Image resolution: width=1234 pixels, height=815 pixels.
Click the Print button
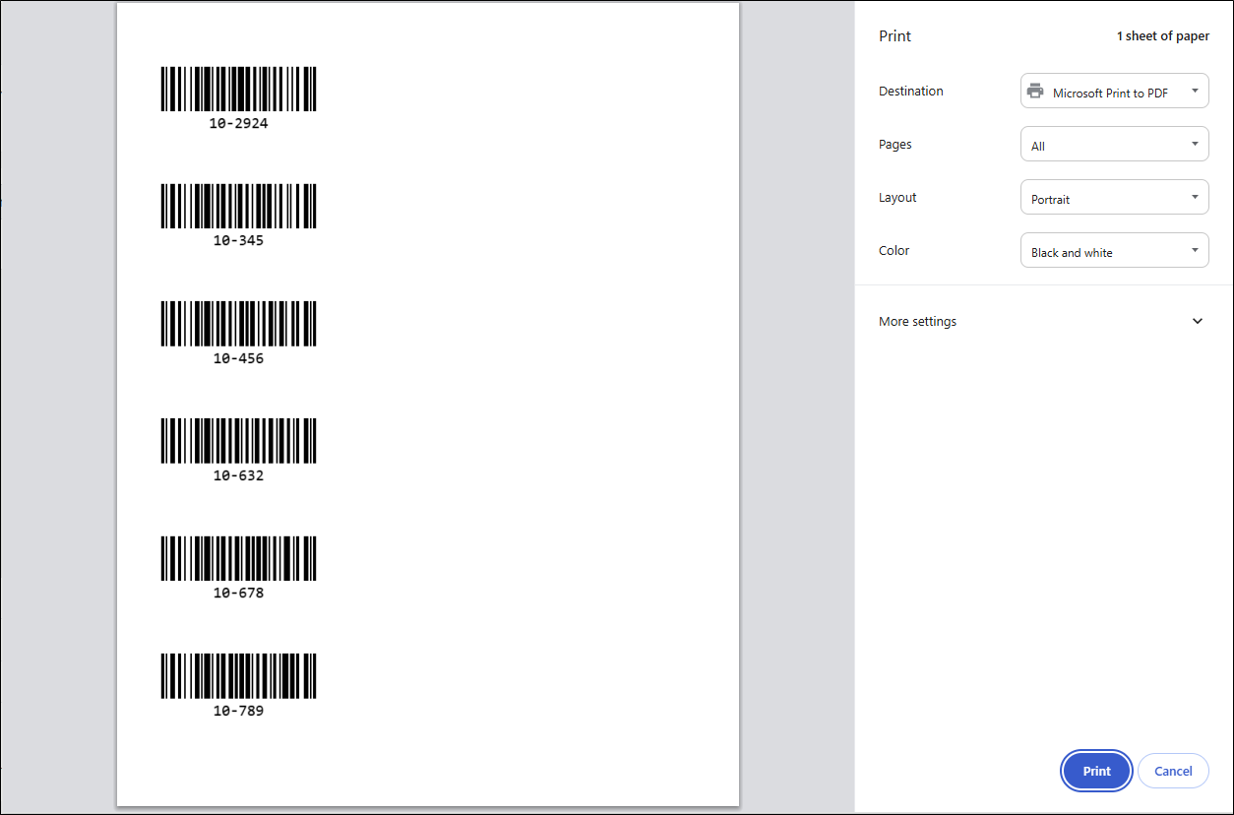pos(1096,771)
